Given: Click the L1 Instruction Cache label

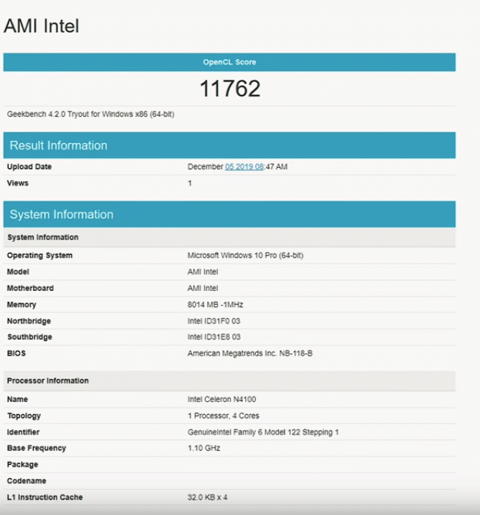Looking at the screenshot, I should tap(45, 497).
